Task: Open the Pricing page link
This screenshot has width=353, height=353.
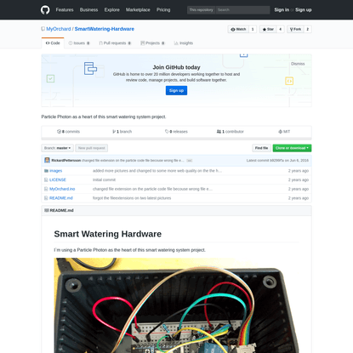Action: pyautogui.click(x=163, y=10)
